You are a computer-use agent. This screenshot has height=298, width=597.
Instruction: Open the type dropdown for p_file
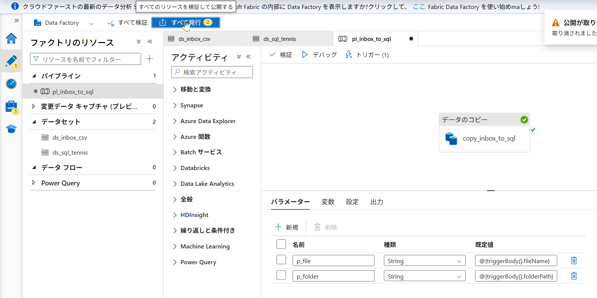pyautogui.click(x=424, y=261)
